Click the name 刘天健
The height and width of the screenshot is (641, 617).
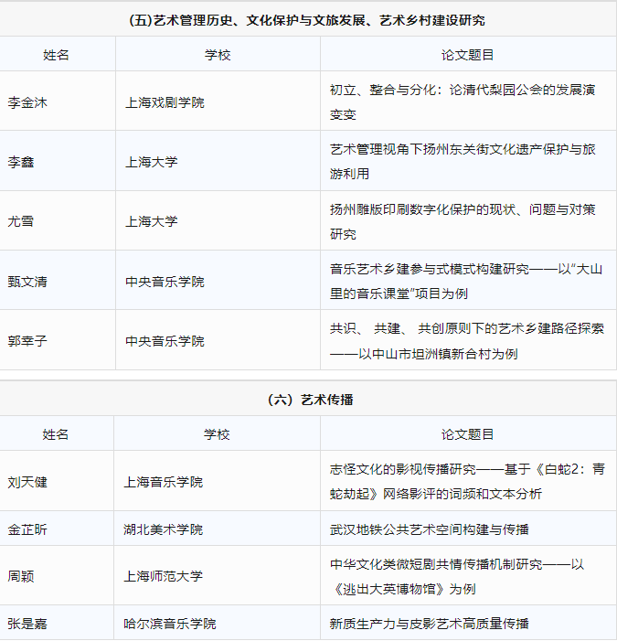(27, 482)
